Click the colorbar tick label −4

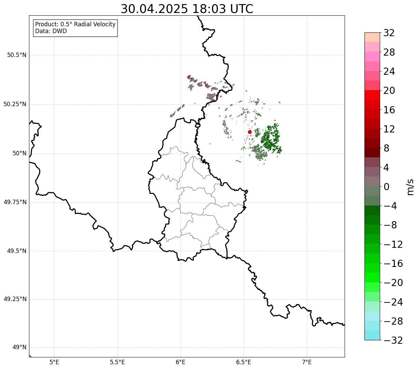390,206
